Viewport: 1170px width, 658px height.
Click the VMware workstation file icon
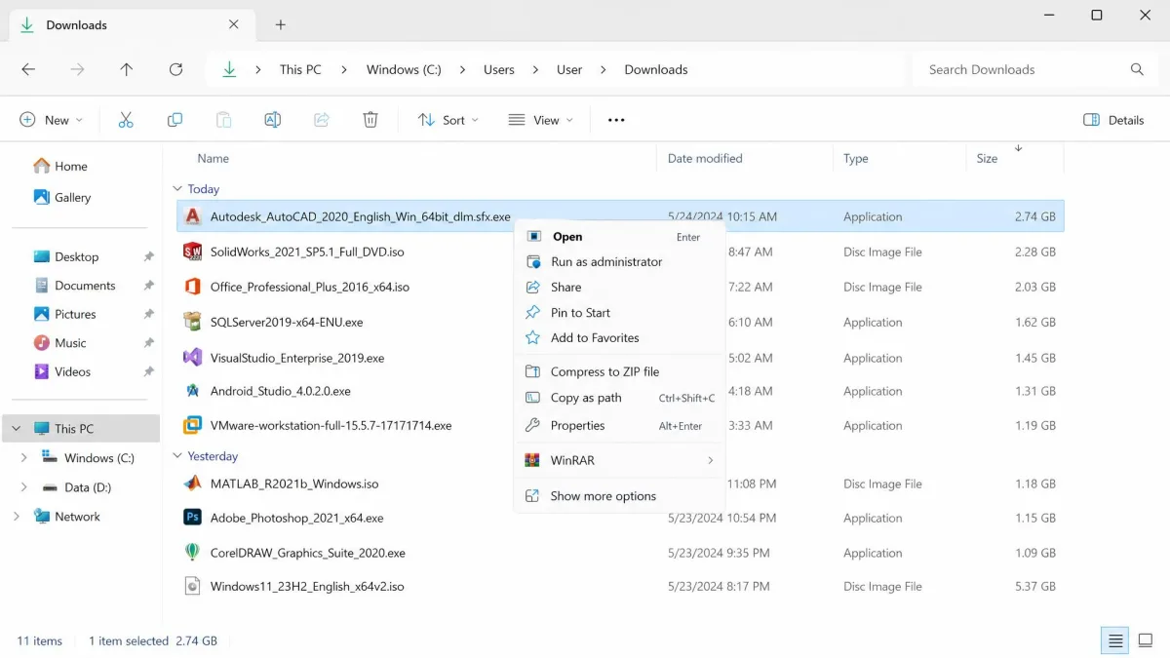point(193,425)
